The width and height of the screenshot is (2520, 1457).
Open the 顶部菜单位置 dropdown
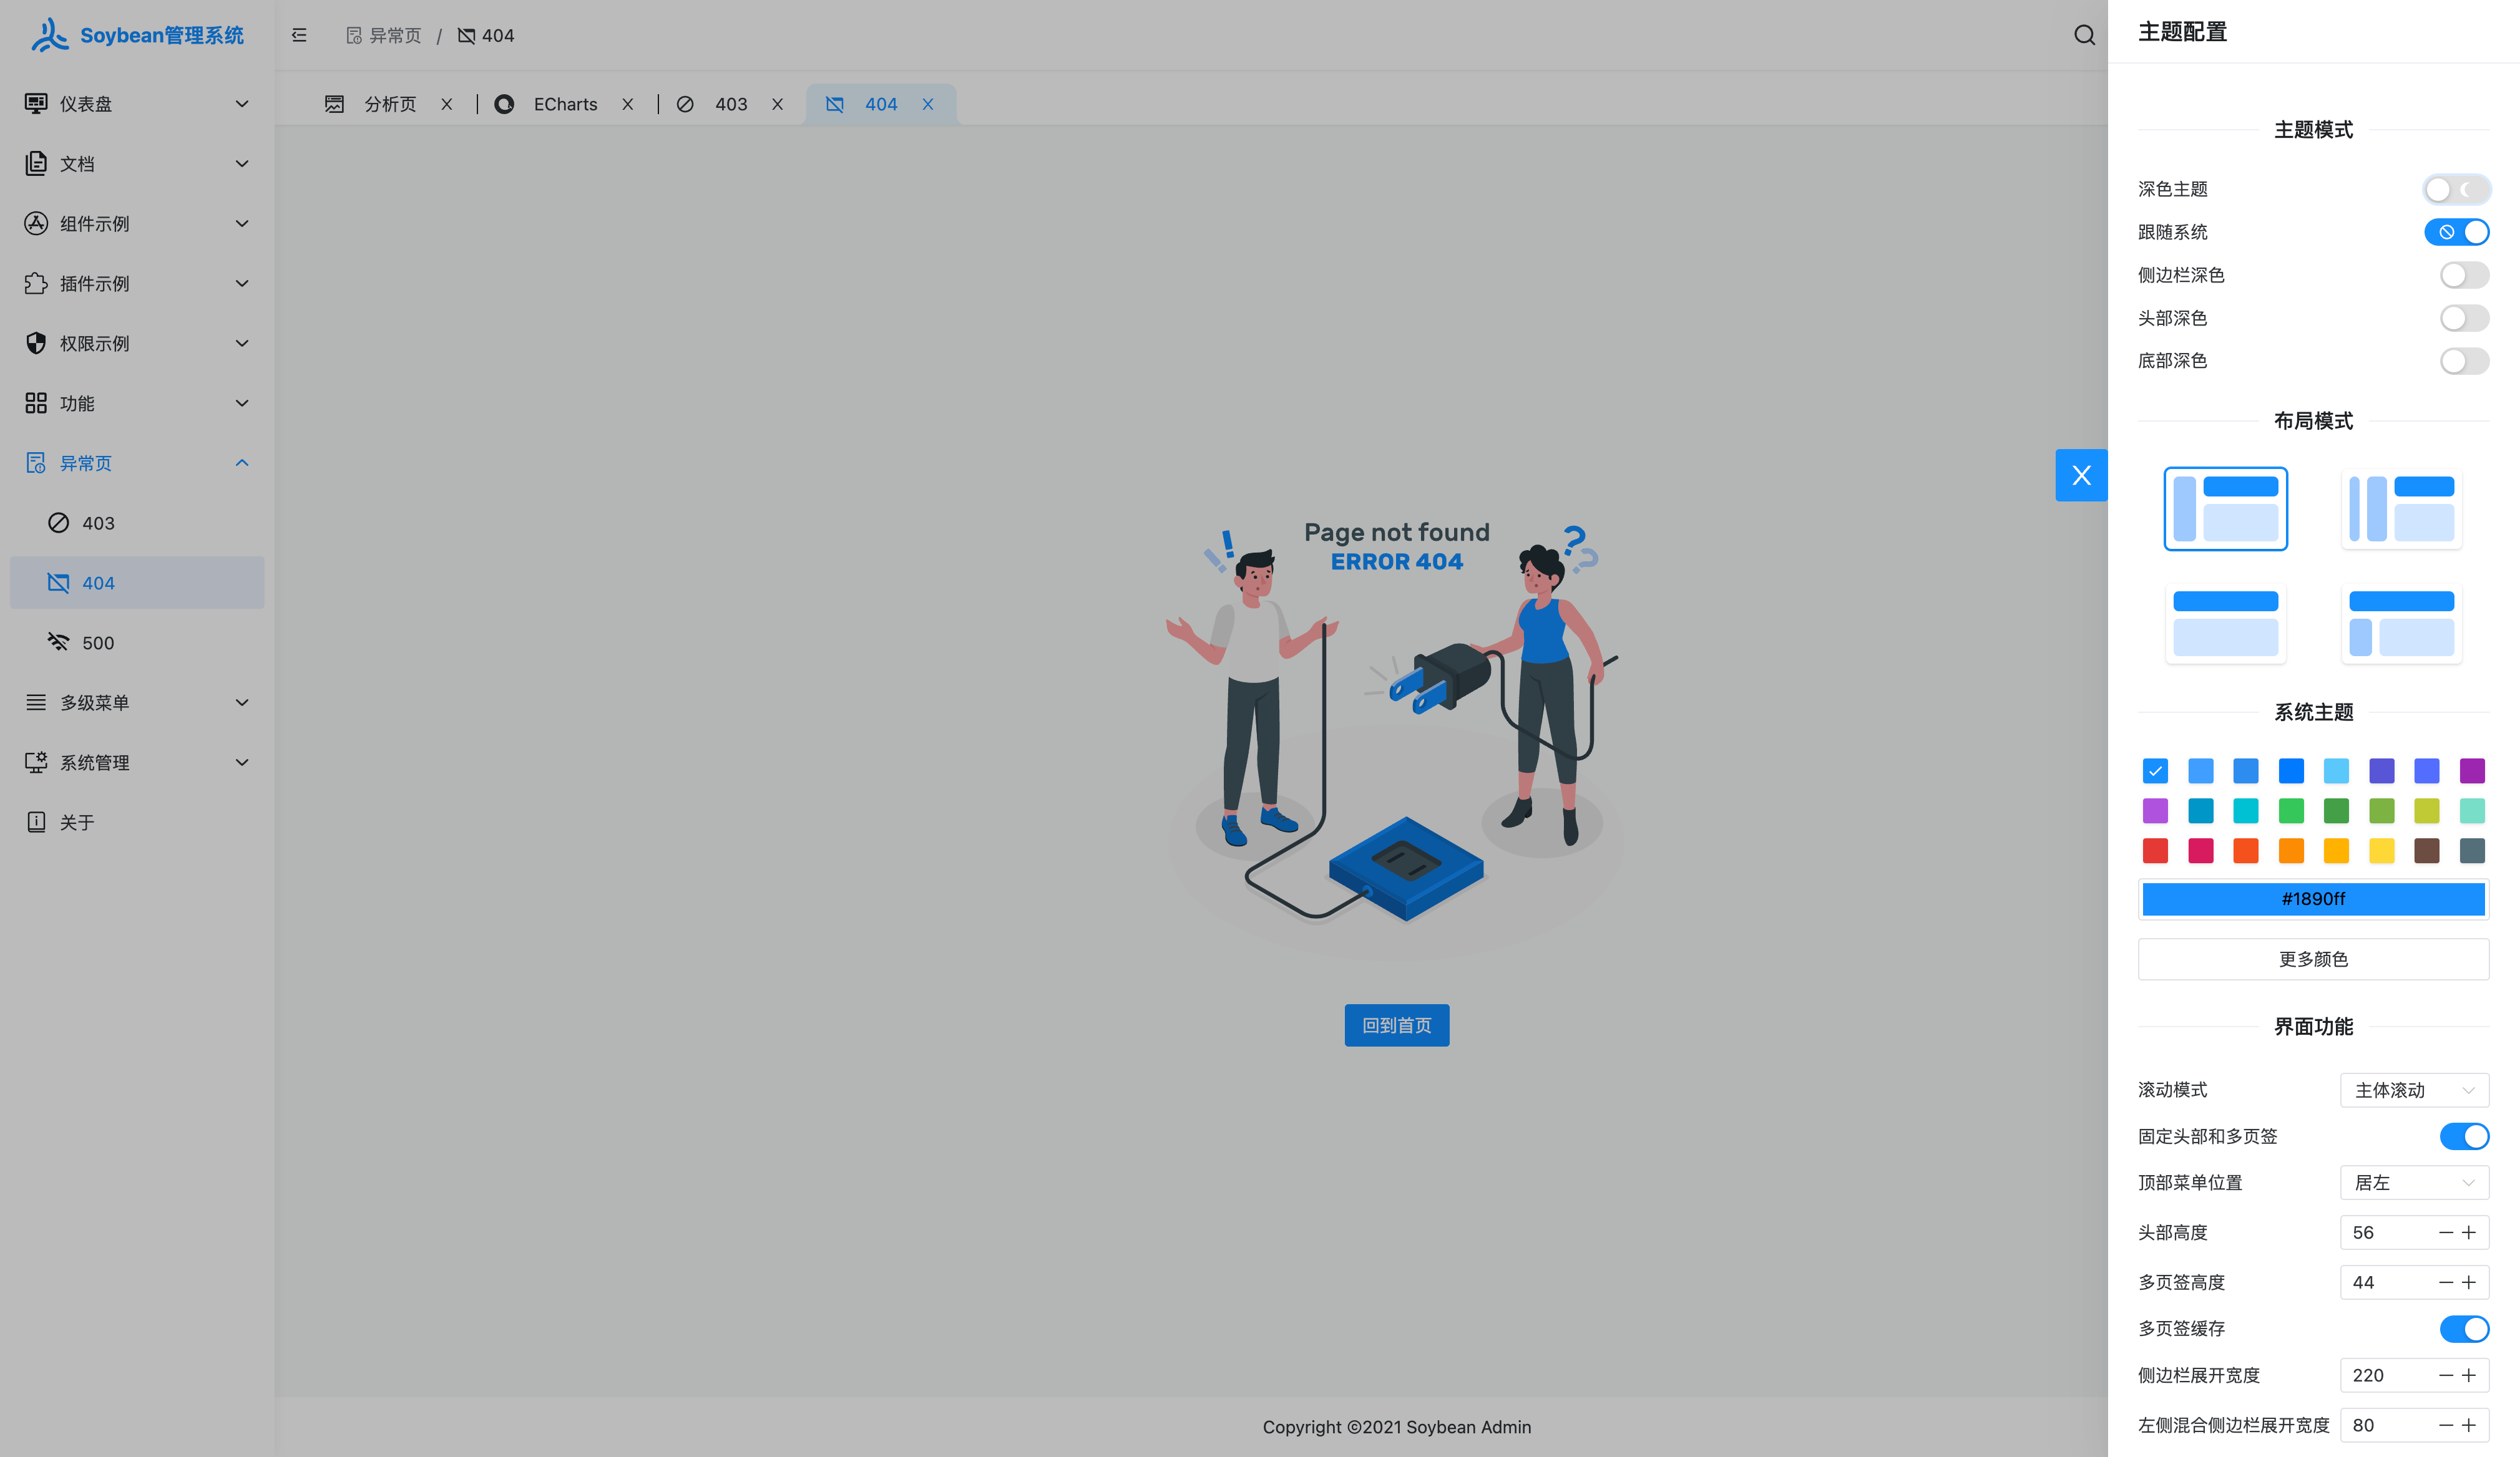(2413, 1183)
